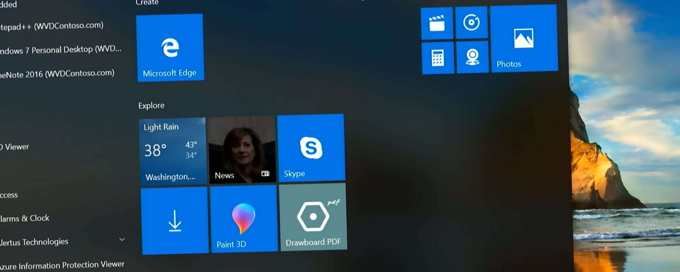Open Notepad++ (WVDContoso.com) from app list
The image size is (680, 272).
coord(51,26)
